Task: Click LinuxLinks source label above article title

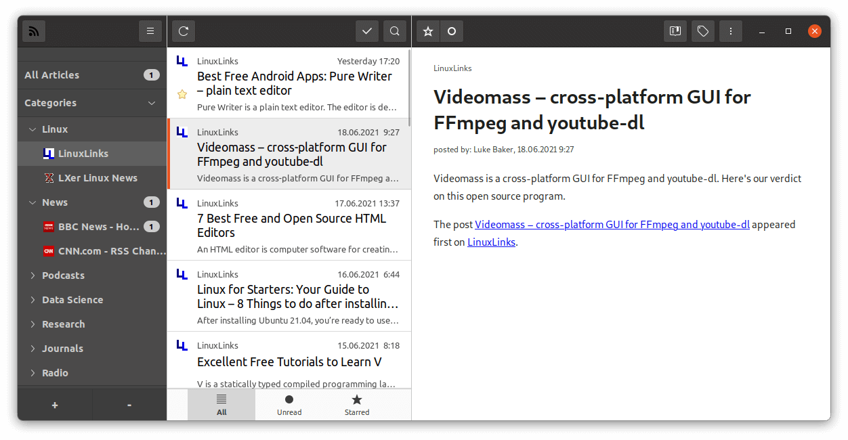Action: point(452,68)
